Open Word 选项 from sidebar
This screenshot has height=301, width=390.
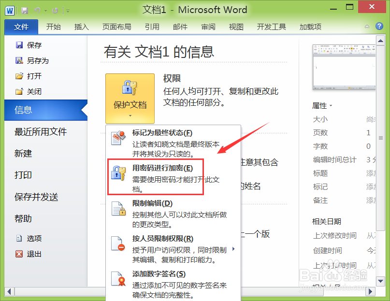(x=34, y=238)
